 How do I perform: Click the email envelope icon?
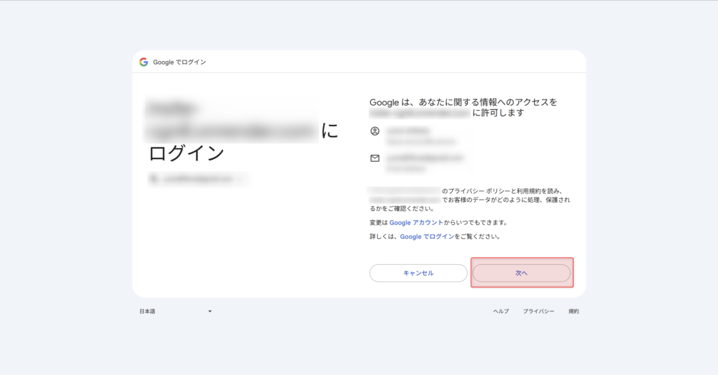coord(375,158)
